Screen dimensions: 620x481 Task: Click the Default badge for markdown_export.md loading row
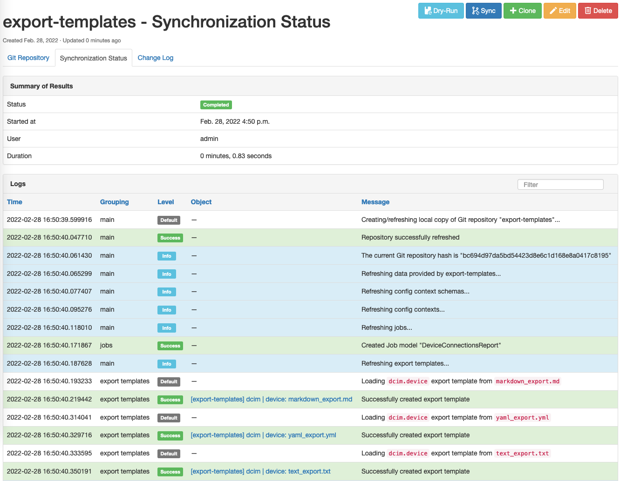(169, 381)
